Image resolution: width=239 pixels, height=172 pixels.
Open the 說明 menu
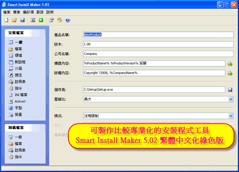click(x=50, y=12)
